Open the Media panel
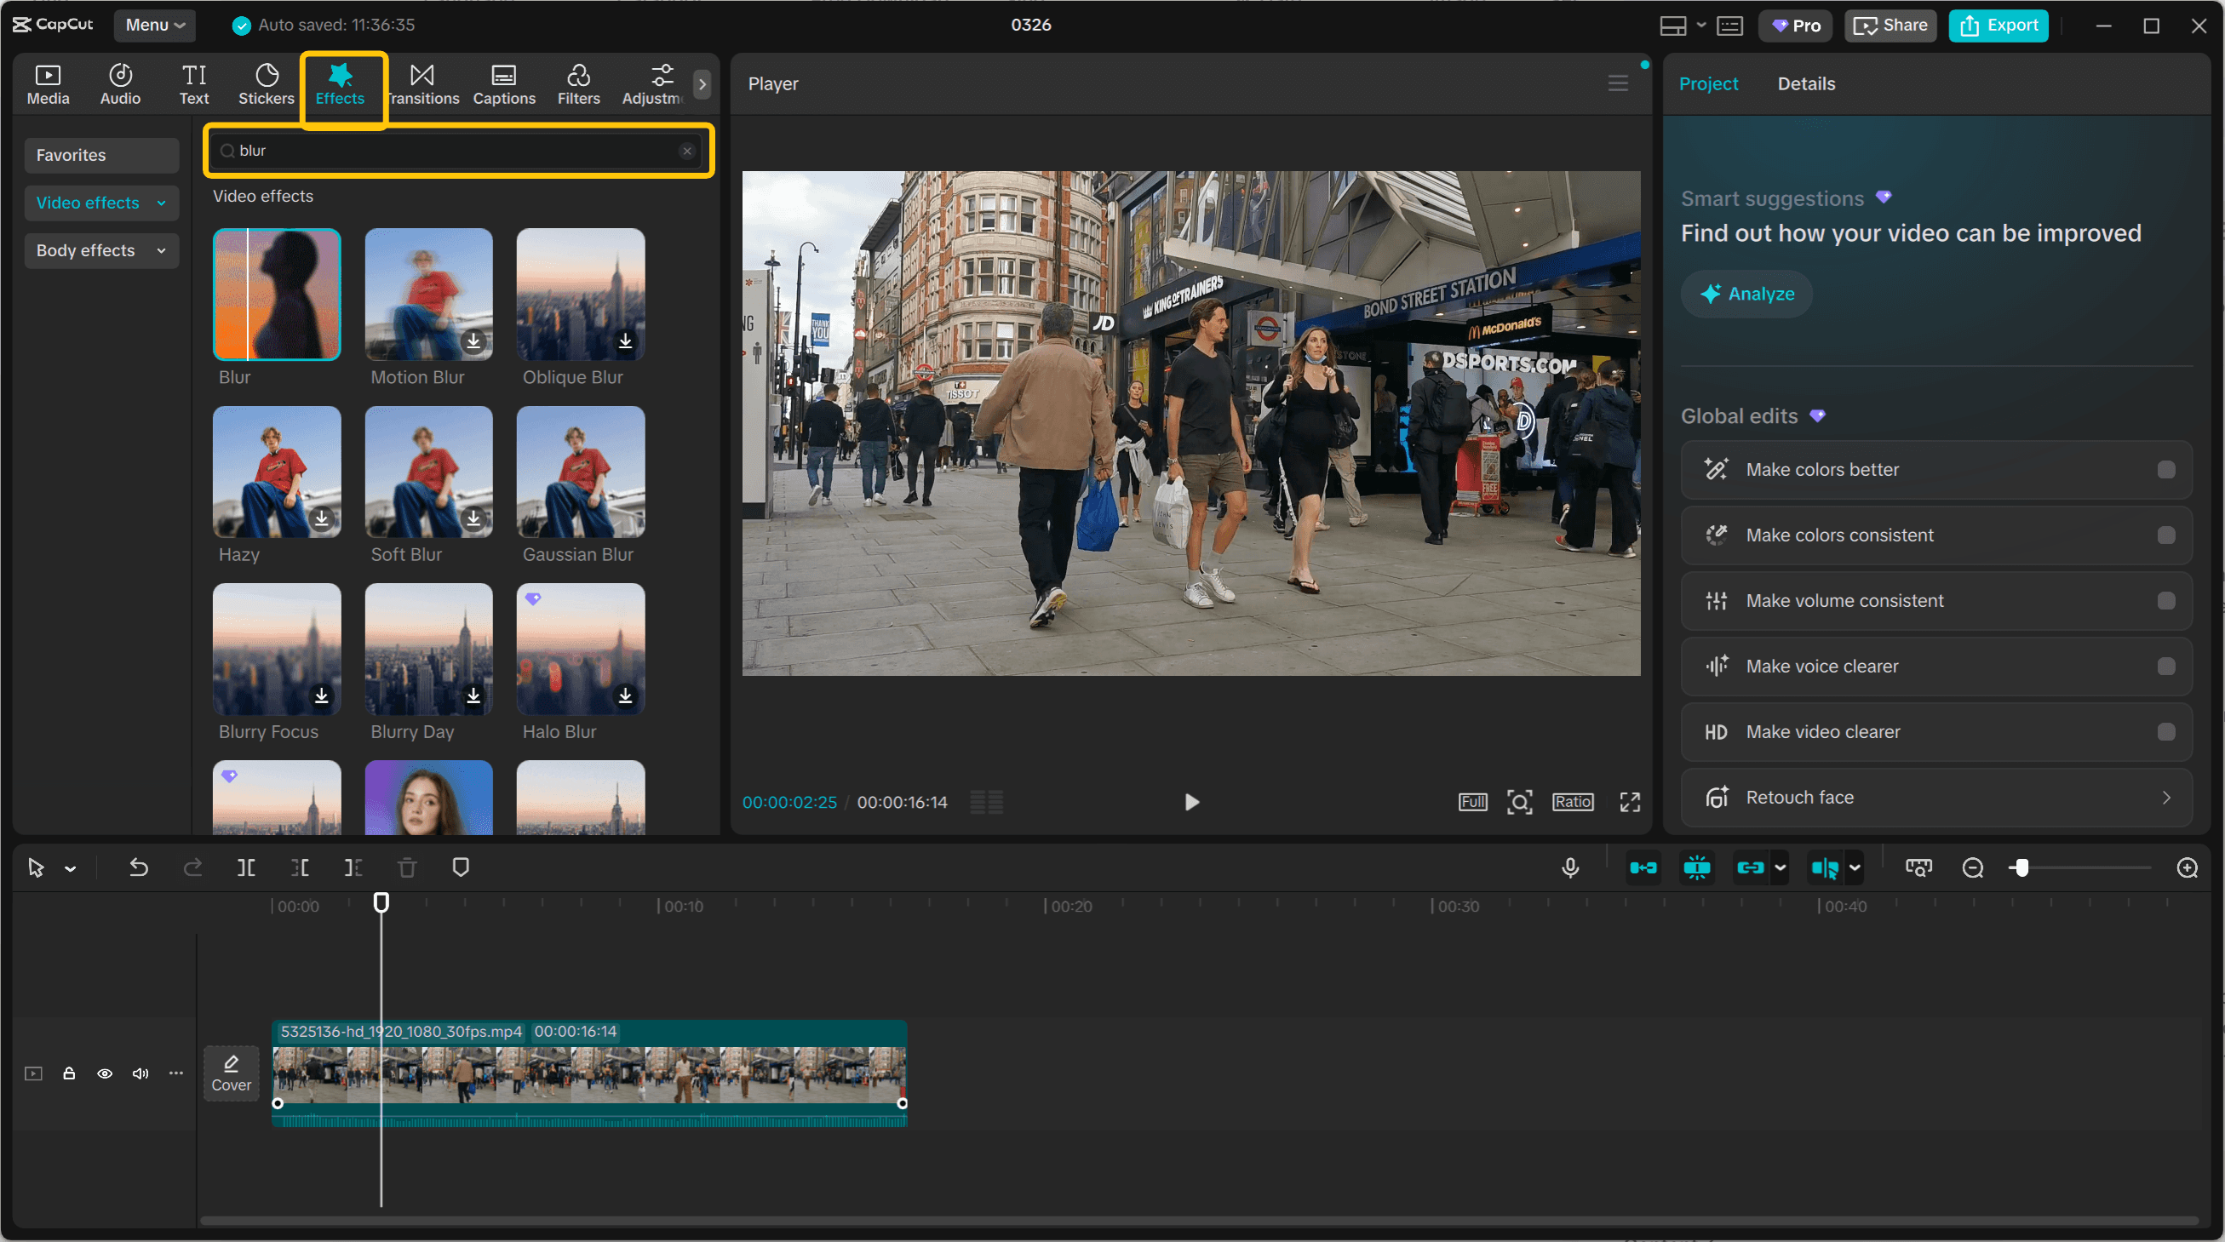The image size is (2225, 1242). [48, 83]
